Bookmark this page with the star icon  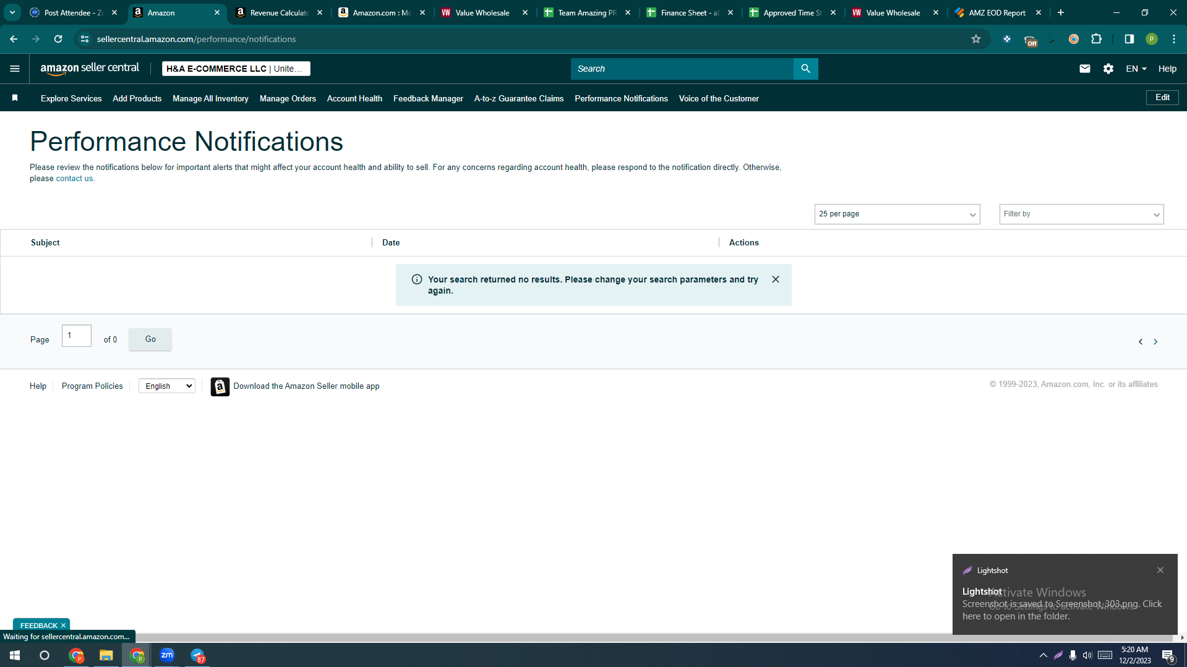975,39
